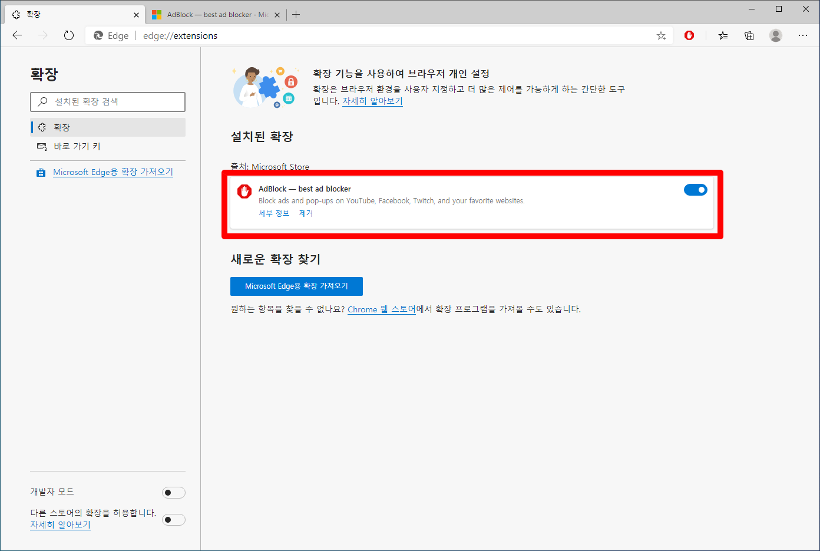
Task: Open 자세히 알아보기 link in header description
Action: coord(372,101)
